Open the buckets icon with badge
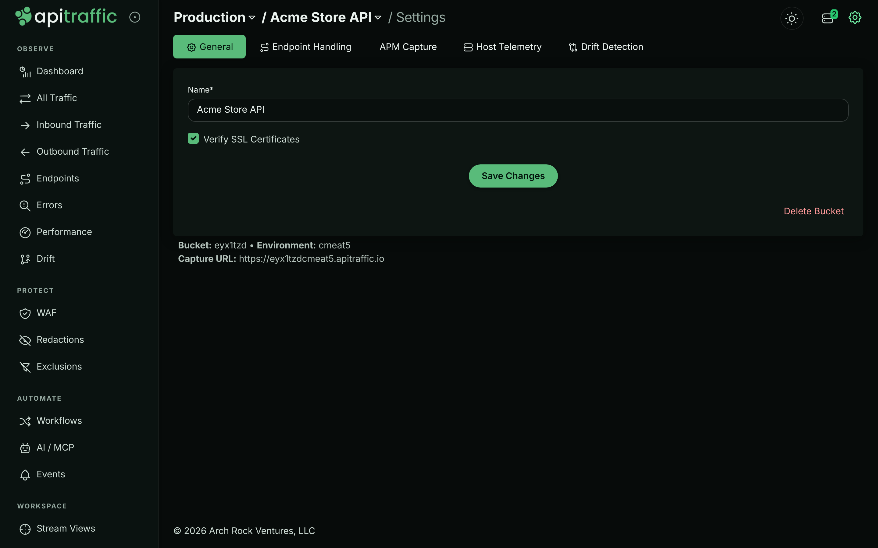This screenshot has width=878, height=548. [829, 17]
